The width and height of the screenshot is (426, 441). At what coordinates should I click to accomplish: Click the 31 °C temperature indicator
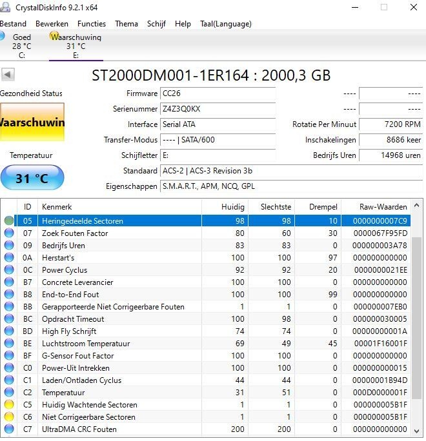coord(32,177)
